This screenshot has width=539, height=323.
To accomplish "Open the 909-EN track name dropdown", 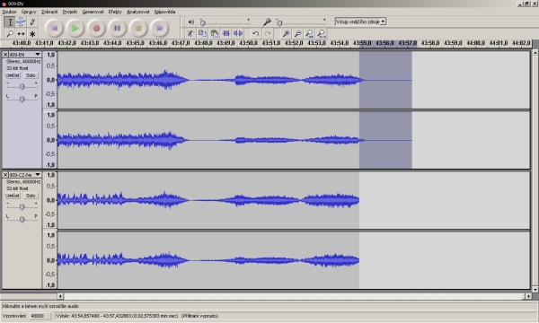I will pos(25,55).
